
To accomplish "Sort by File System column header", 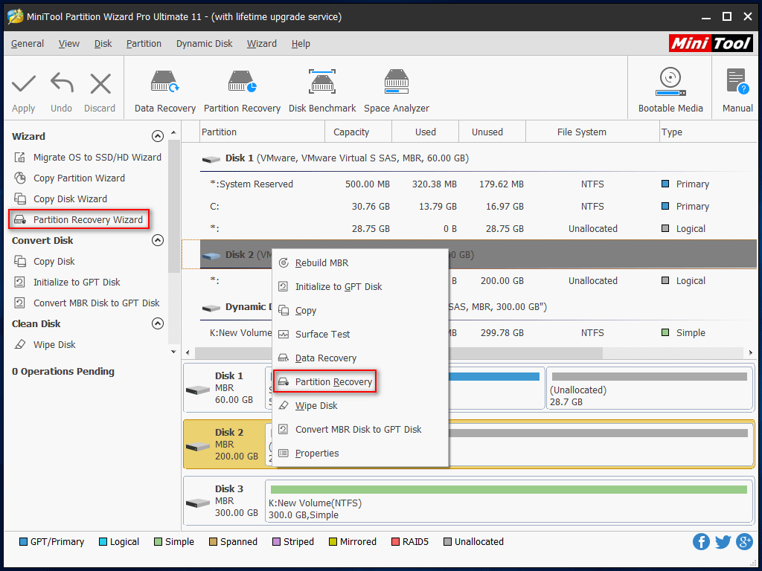I will click(592, 132).
